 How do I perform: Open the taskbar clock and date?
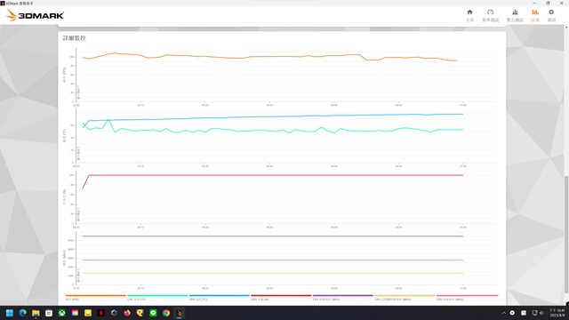[x=557, y=313]
